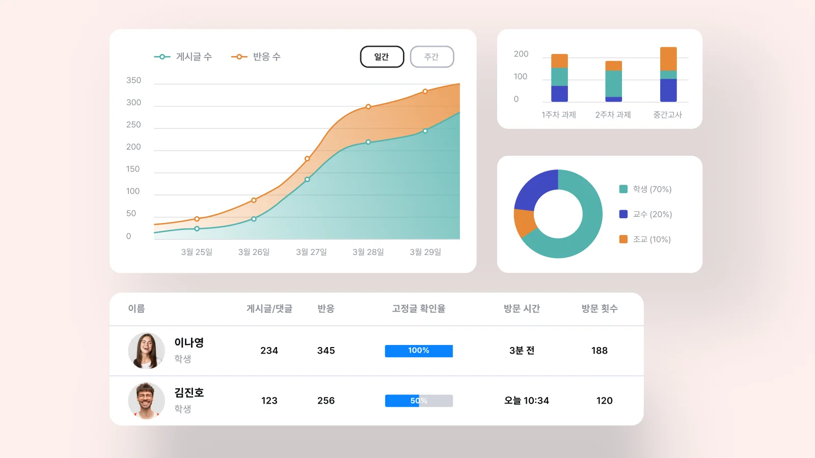Click the 100% progress bar for 이나영
The image size is (815, 458).
point(419,351)
